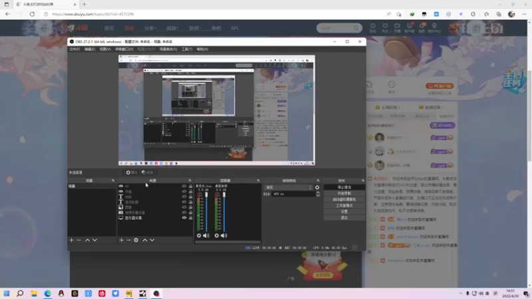This screenshot has width=532, height=299.
Task: Add a new scene with the plus icon in the 场景 panel
Action: click(x=71, y=240)
